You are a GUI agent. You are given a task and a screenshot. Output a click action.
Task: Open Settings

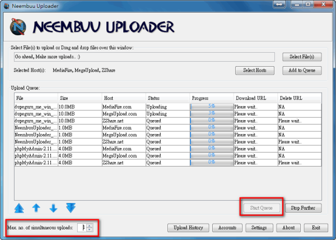(x=259, y=228)
